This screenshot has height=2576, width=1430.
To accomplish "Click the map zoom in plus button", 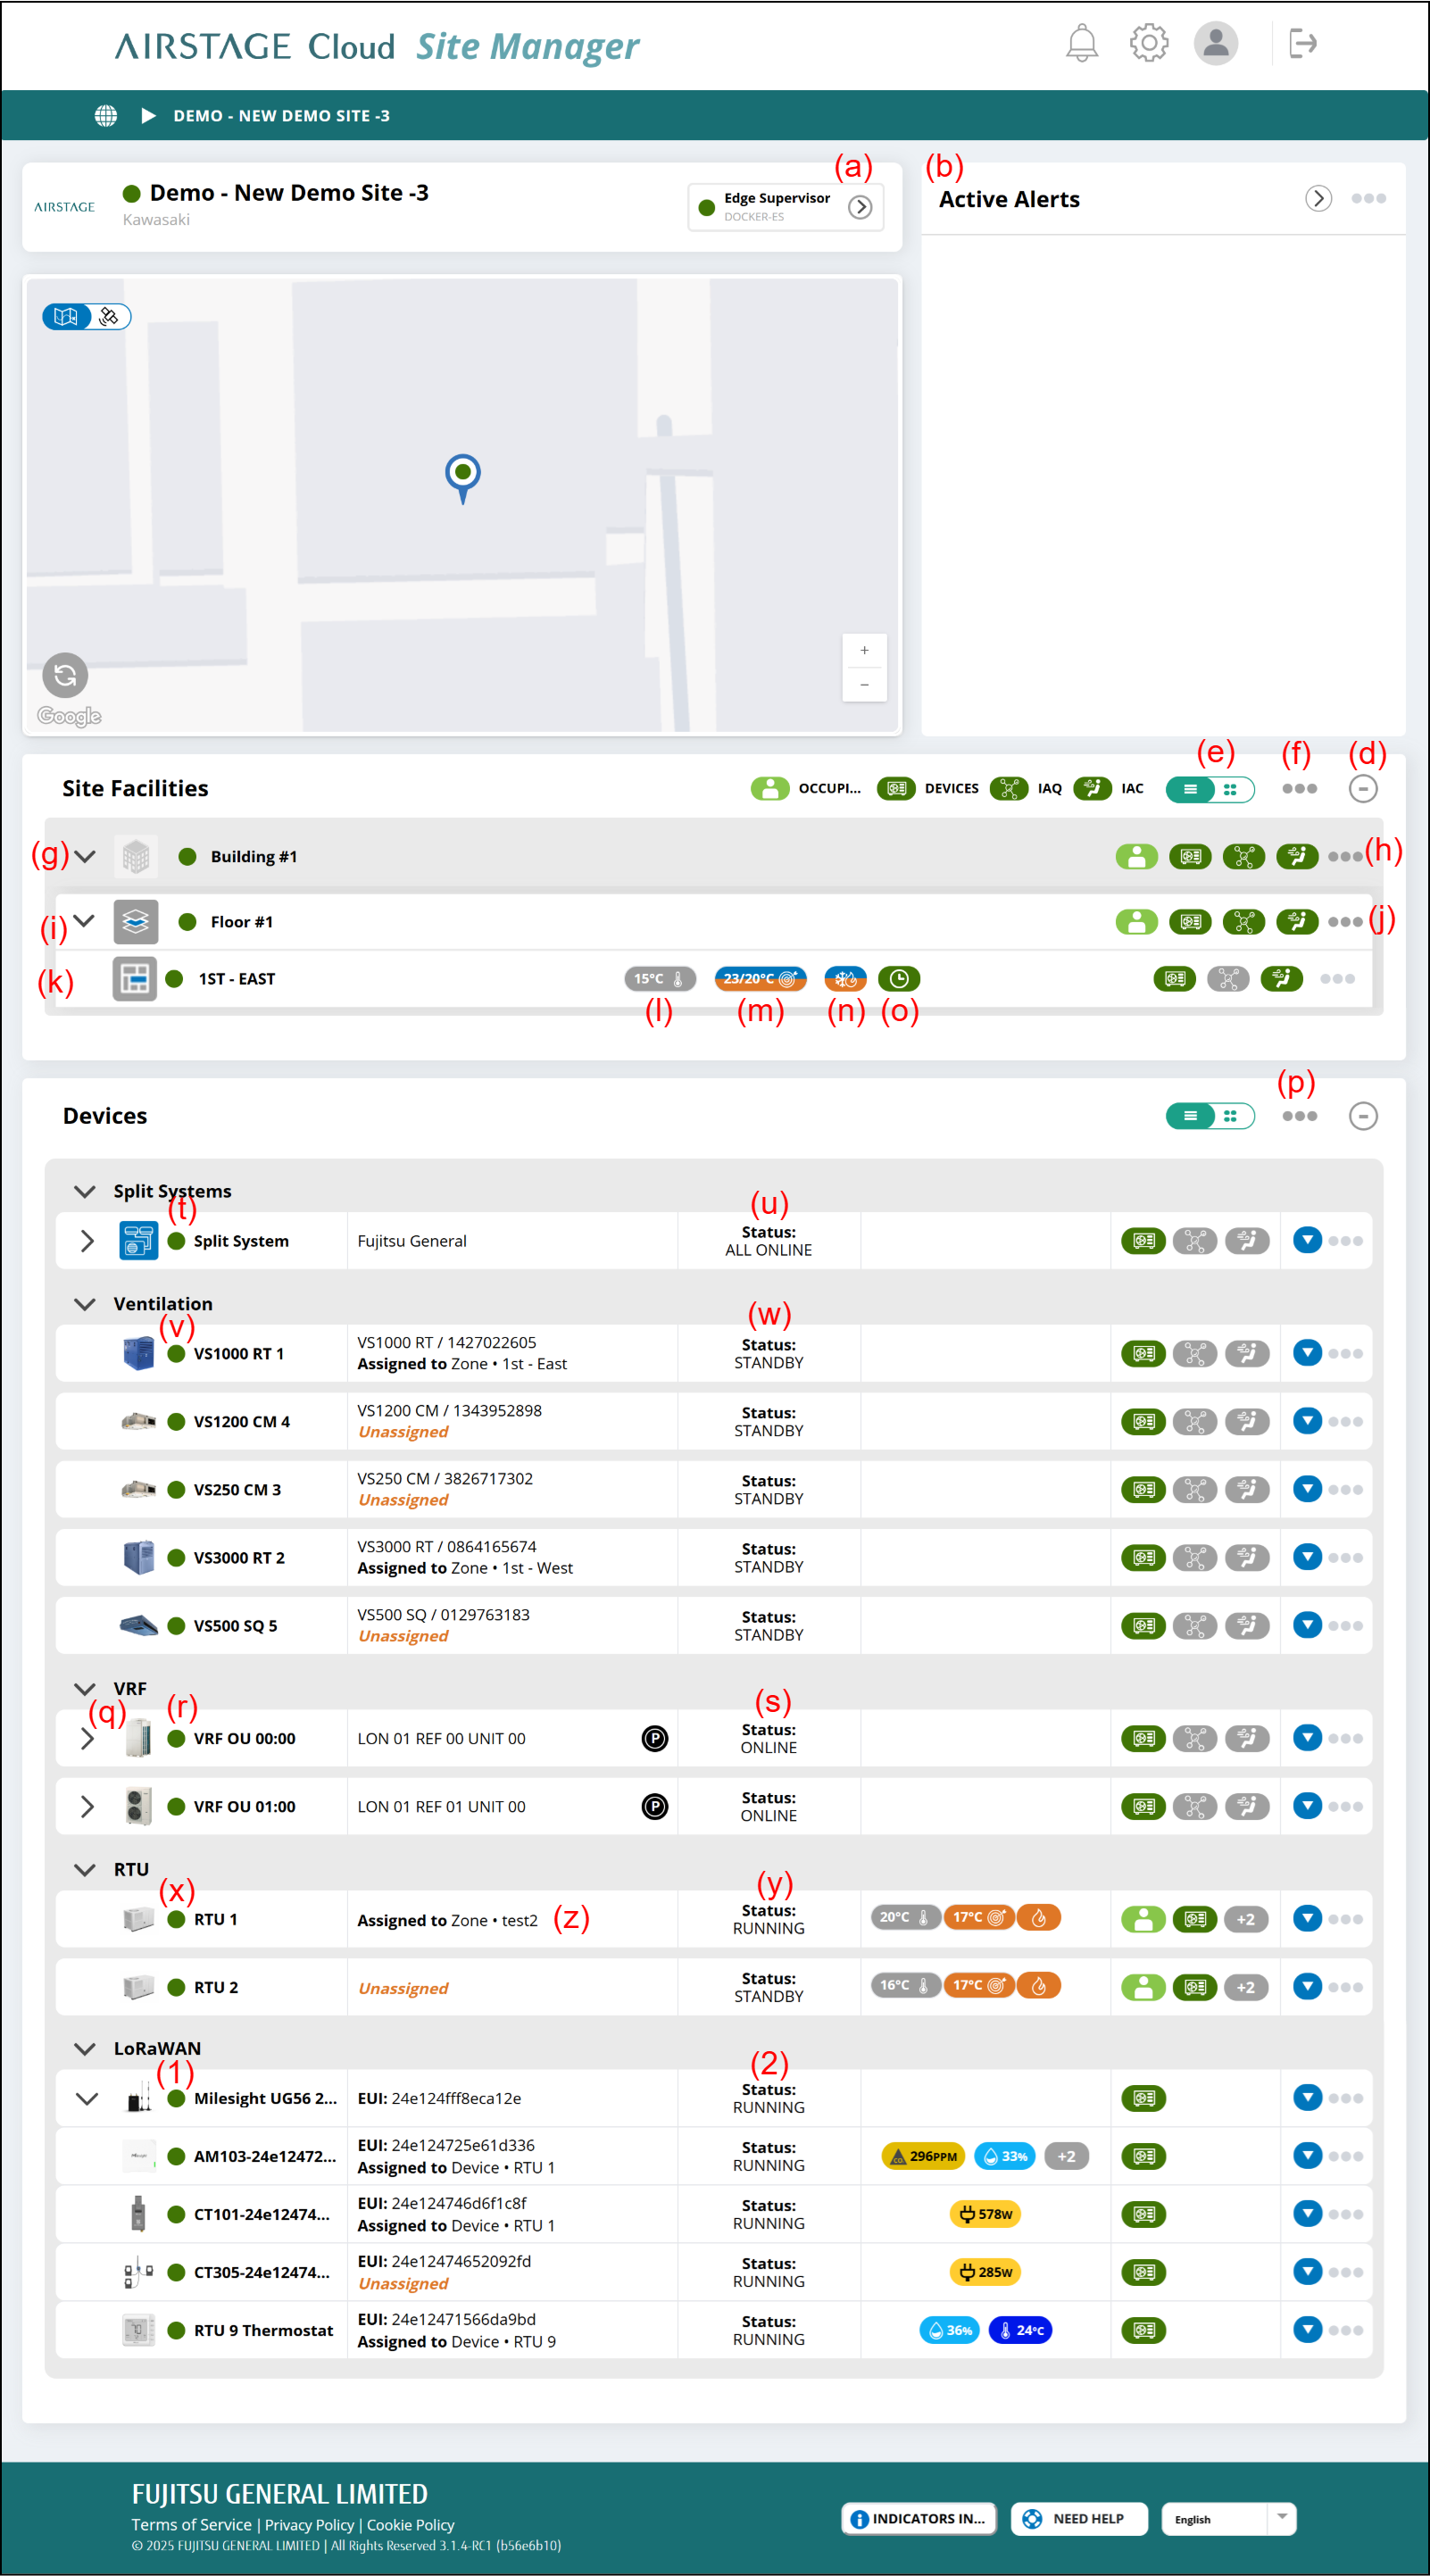I will 864,651.
